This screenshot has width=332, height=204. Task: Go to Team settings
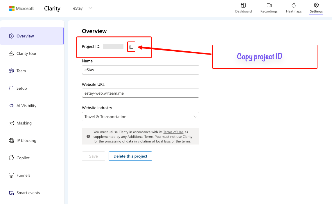tap(32, 71)
